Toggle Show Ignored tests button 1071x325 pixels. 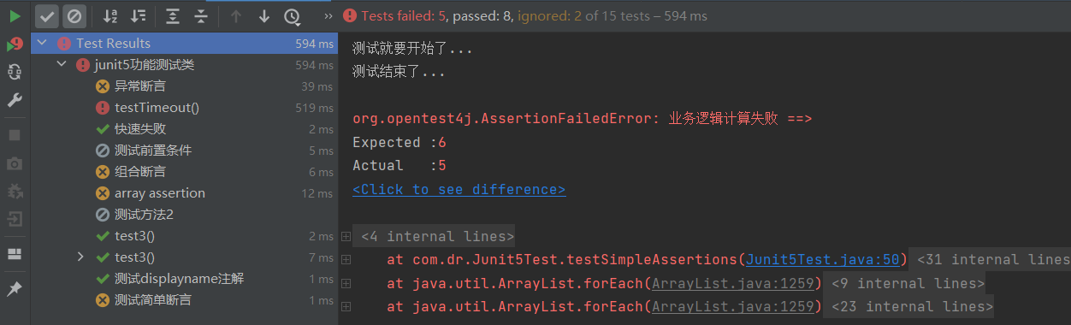point(74,16)
